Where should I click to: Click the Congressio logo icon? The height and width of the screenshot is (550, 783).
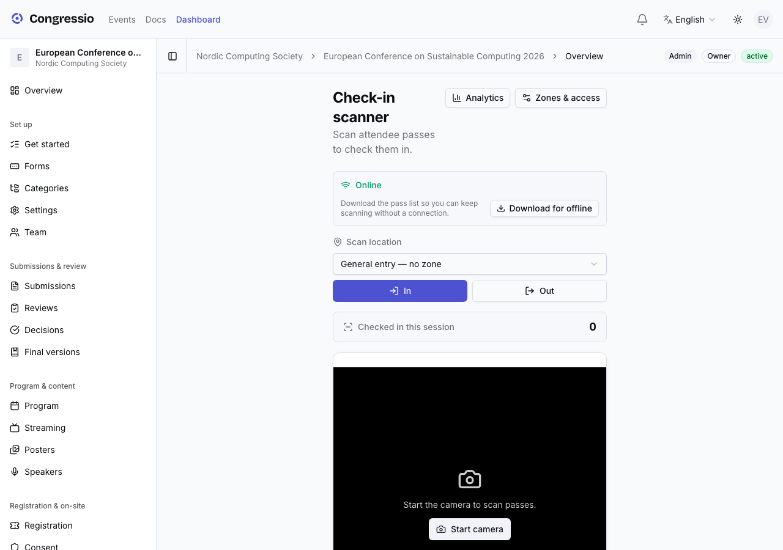coord(17,19)
